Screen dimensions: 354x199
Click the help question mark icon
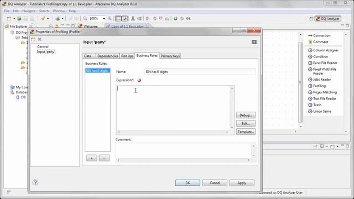pyautogui.click(x=35, y=182)
